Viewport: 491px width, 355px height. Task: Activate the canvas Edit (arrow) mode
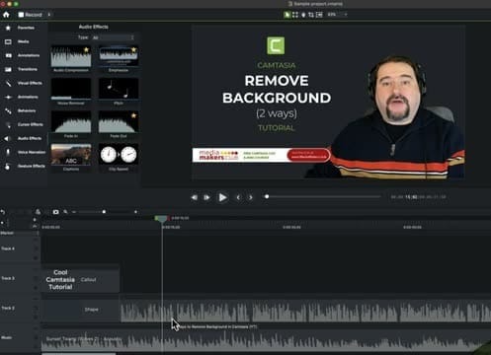tap(287, 15)
